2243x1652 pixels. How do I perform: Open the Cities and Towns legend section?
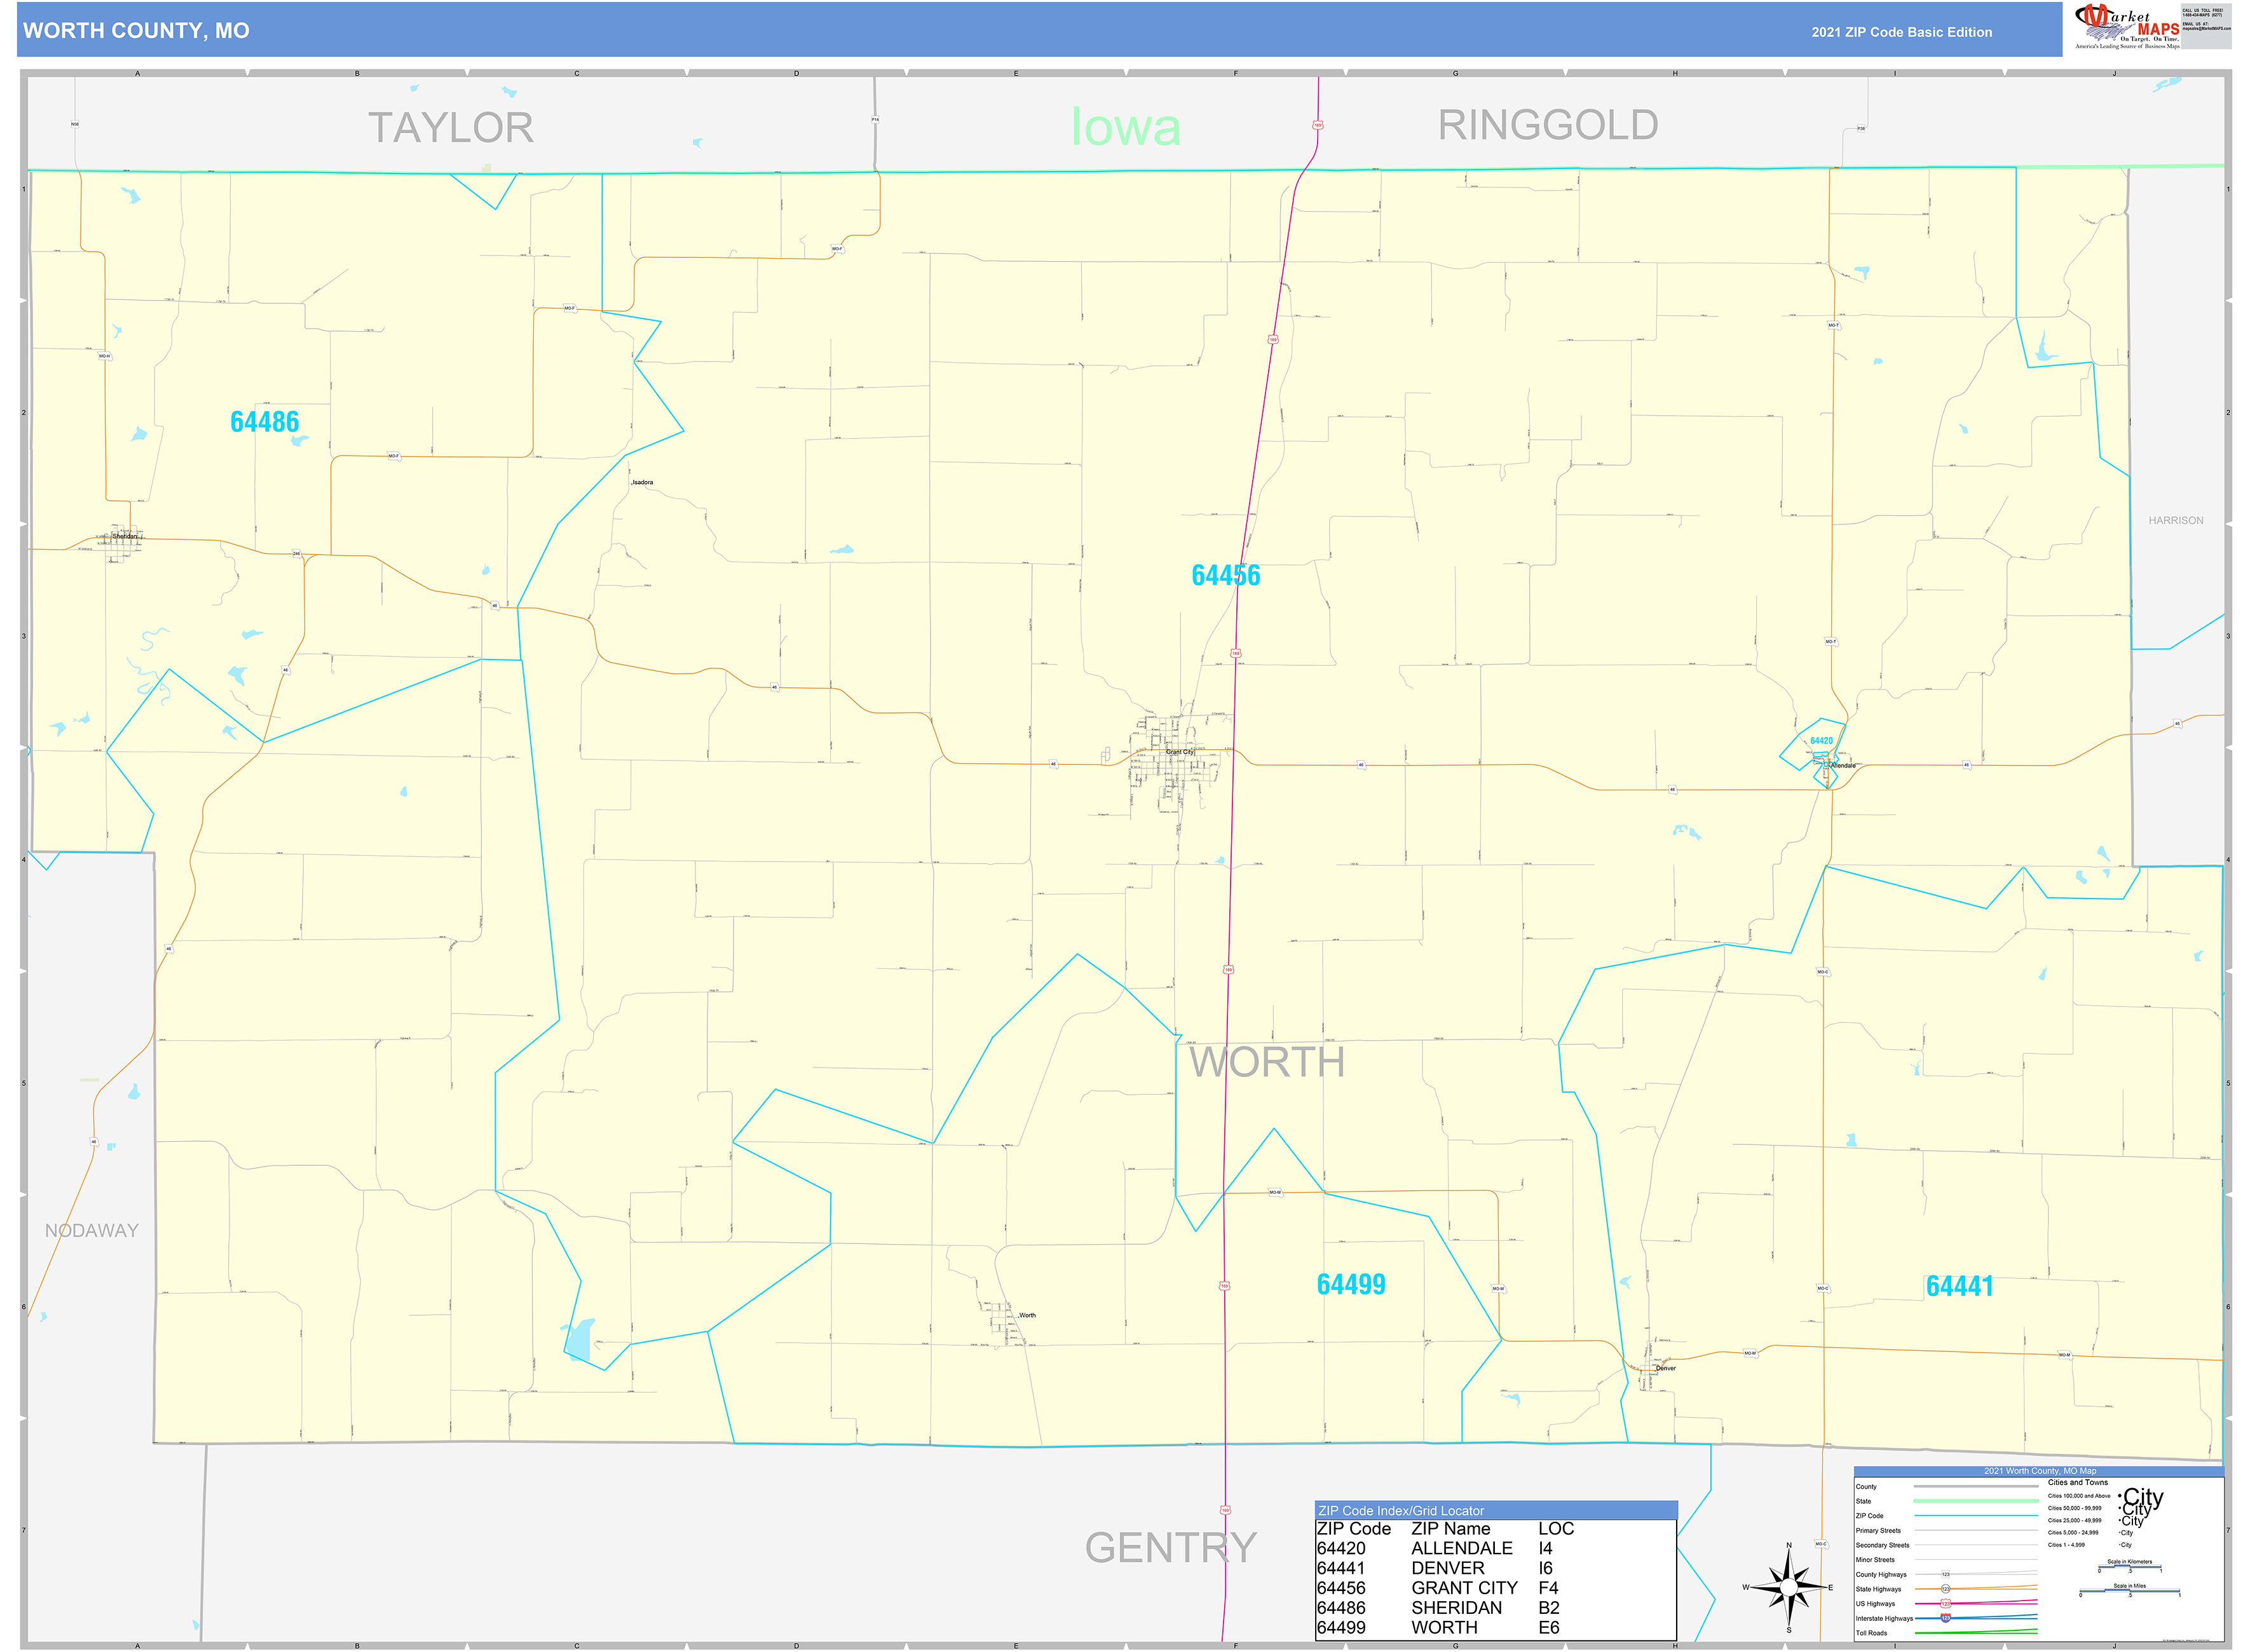coord(2079,1483)
